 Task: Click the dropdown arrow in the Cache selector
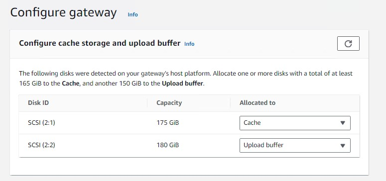coord(343,123)
